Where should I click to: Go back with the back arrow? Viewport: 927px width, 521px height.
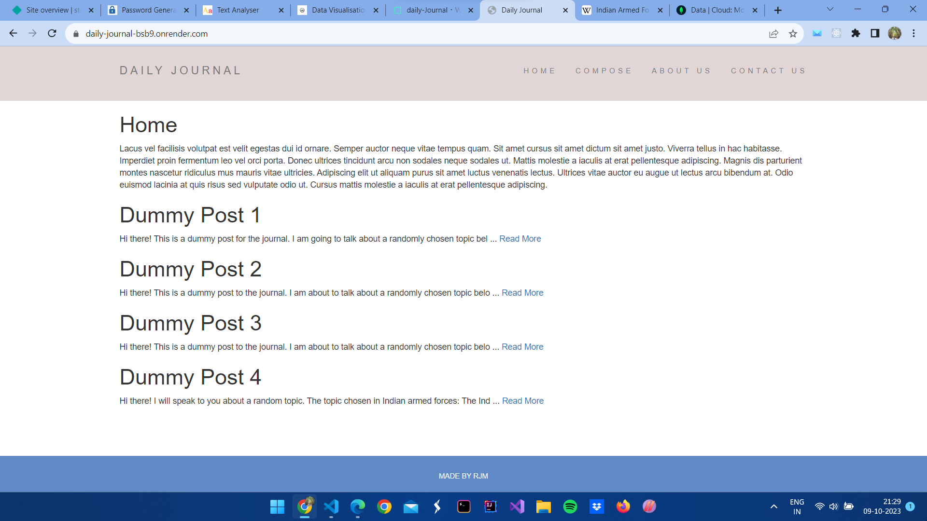tap(14, 33)
